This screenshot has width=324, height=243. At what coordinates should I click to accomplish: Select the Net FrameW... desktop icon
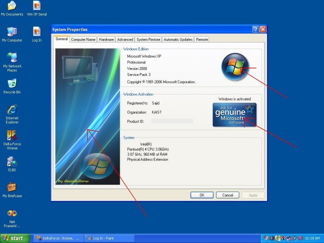(12, 218)
